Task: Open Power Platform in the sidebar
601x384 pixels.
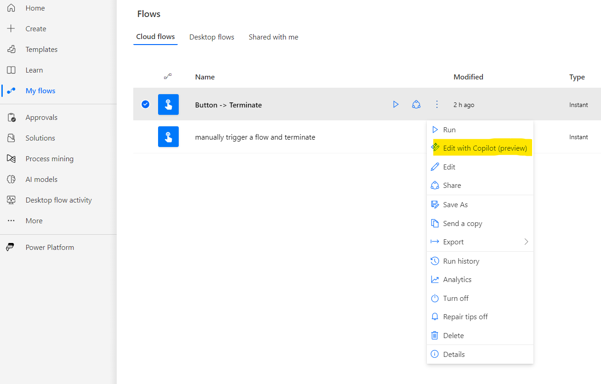Action: [x=50, y=248]
